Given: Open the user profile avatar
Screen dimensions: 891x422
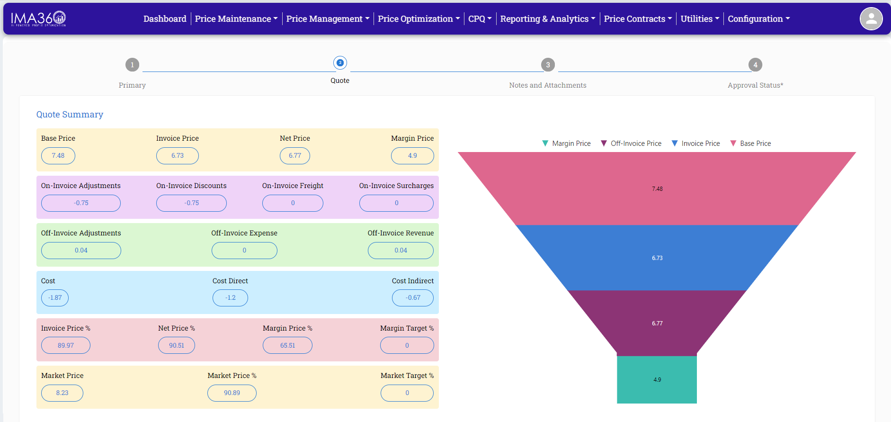Looking at the screenshot, I should [871, 19].
